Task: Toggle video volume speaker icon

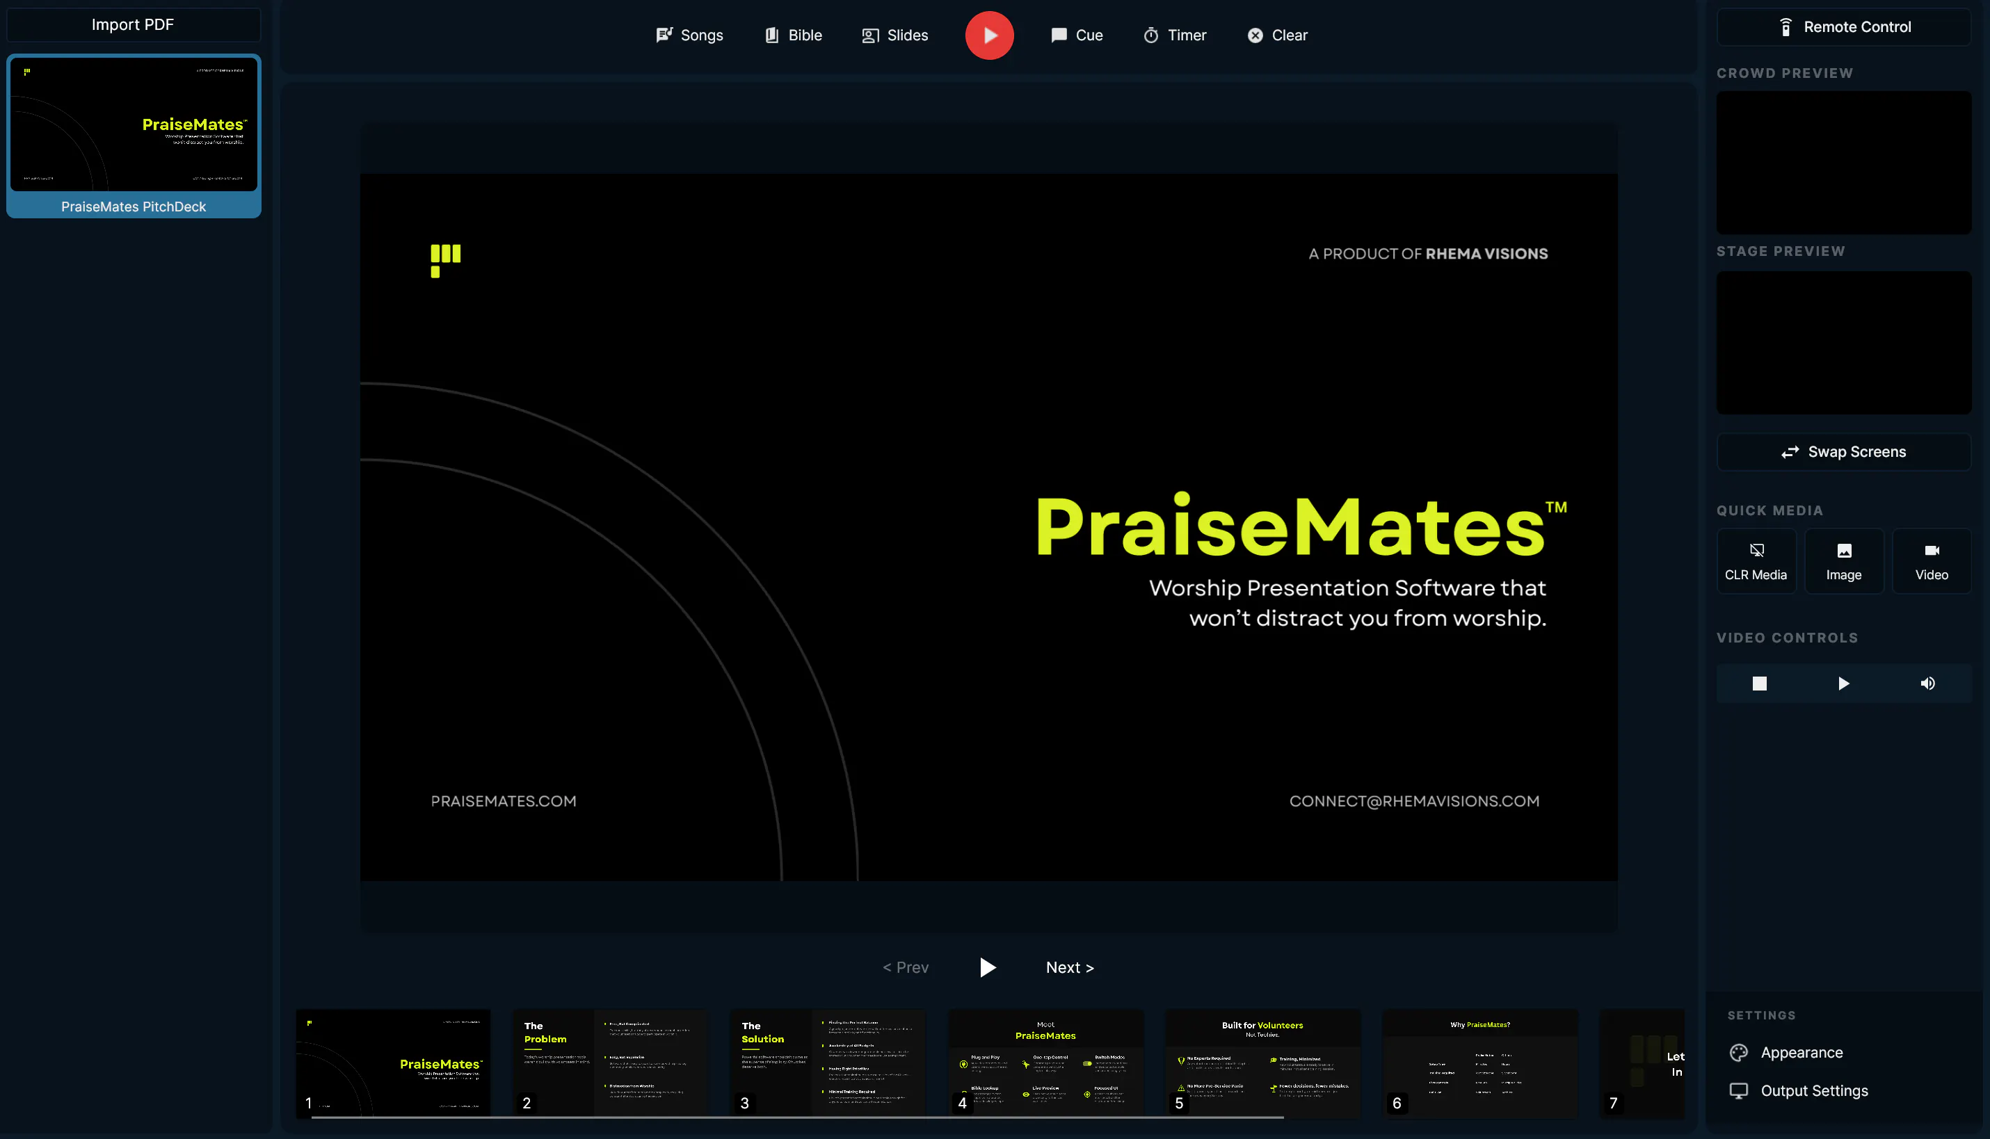Action: (1927, 683)
